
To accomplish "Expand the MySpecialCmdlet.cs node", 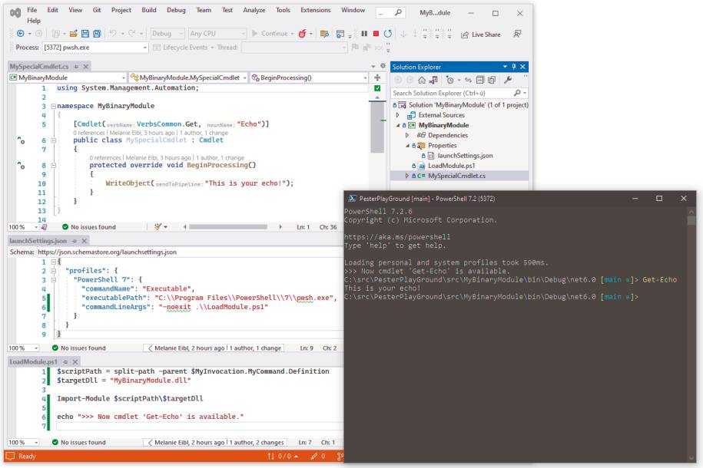I will [407, 176].
